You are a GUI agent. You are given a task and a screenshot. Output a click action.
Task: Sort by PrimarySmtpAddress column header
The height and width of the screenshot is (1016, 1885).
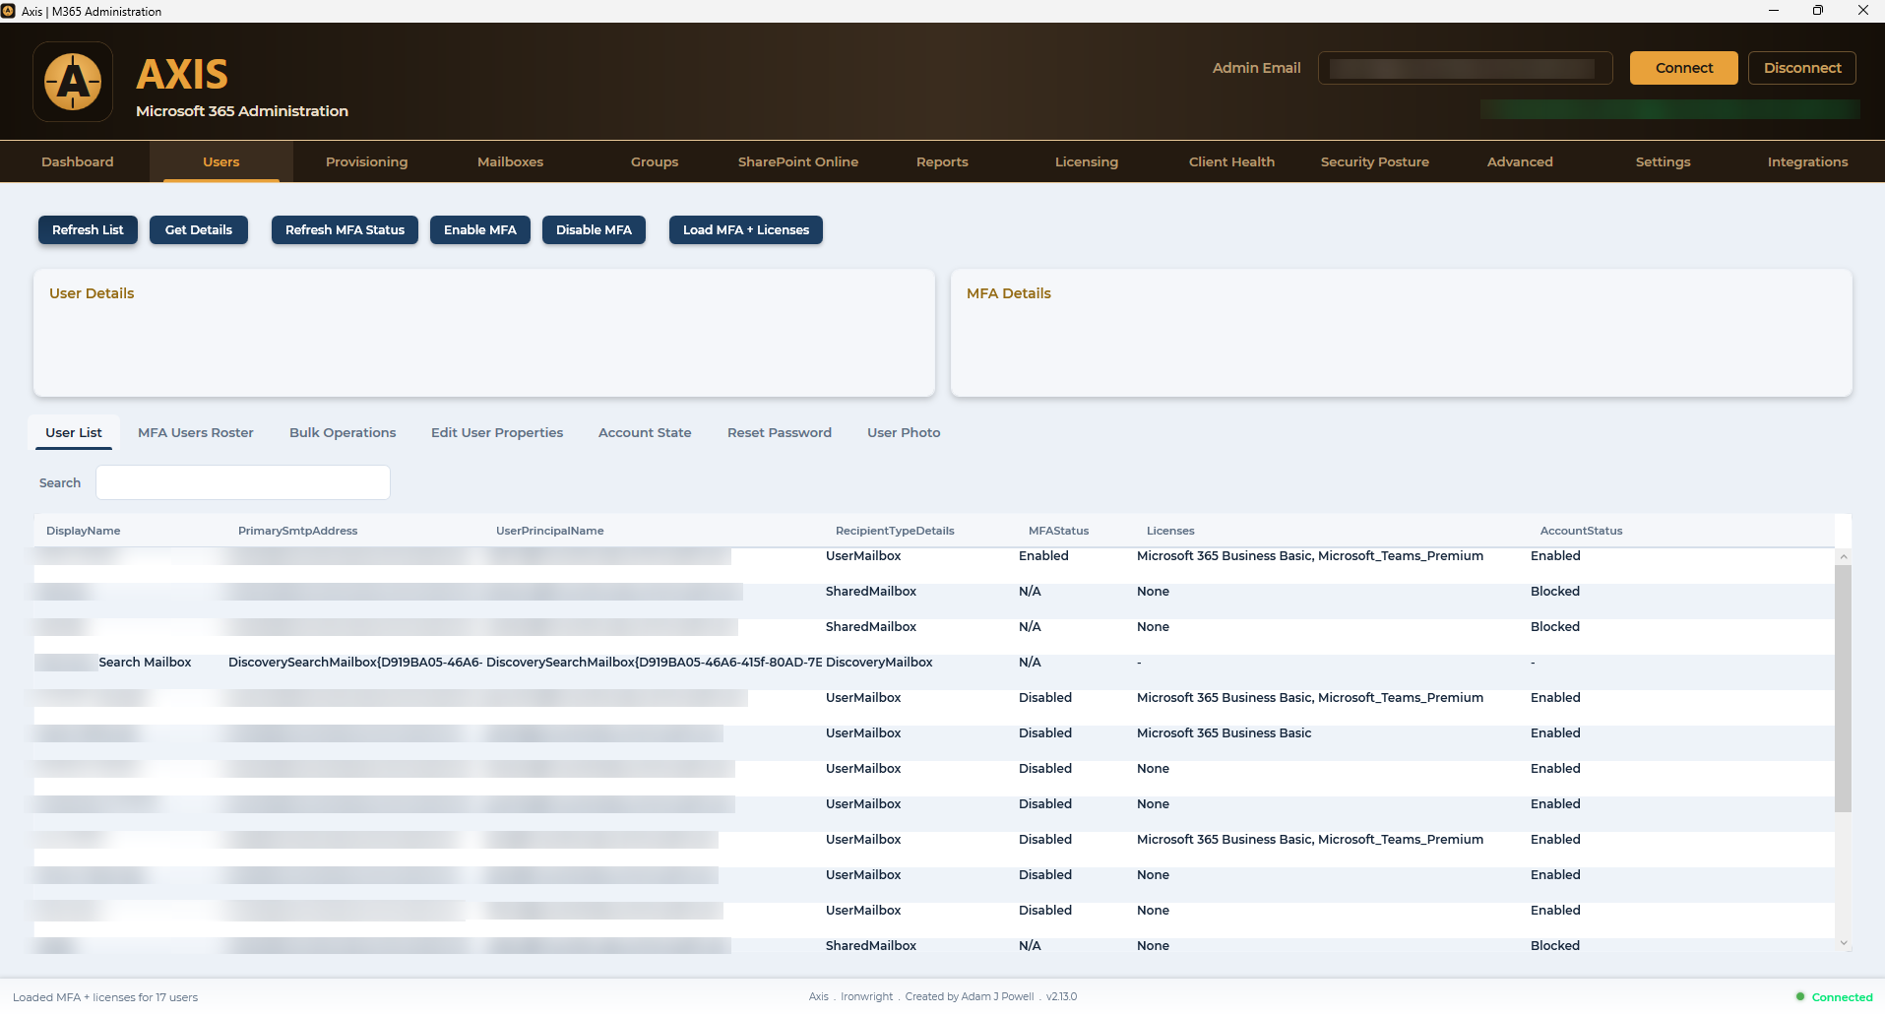click(298, 531)
